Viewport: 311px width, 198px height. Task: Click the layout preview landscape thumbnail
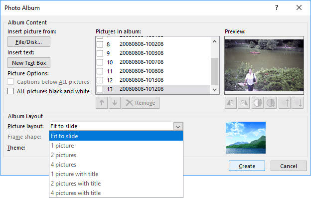point(246,138)
